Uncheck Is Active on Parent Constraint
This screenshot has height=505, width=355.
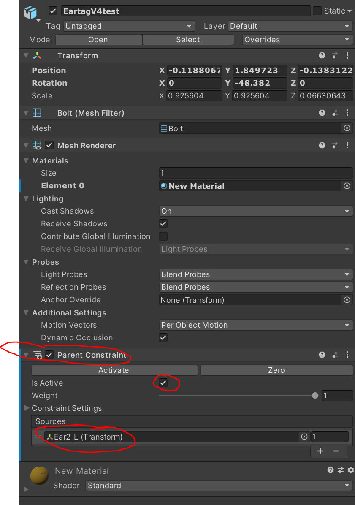[x=163, y=383]
